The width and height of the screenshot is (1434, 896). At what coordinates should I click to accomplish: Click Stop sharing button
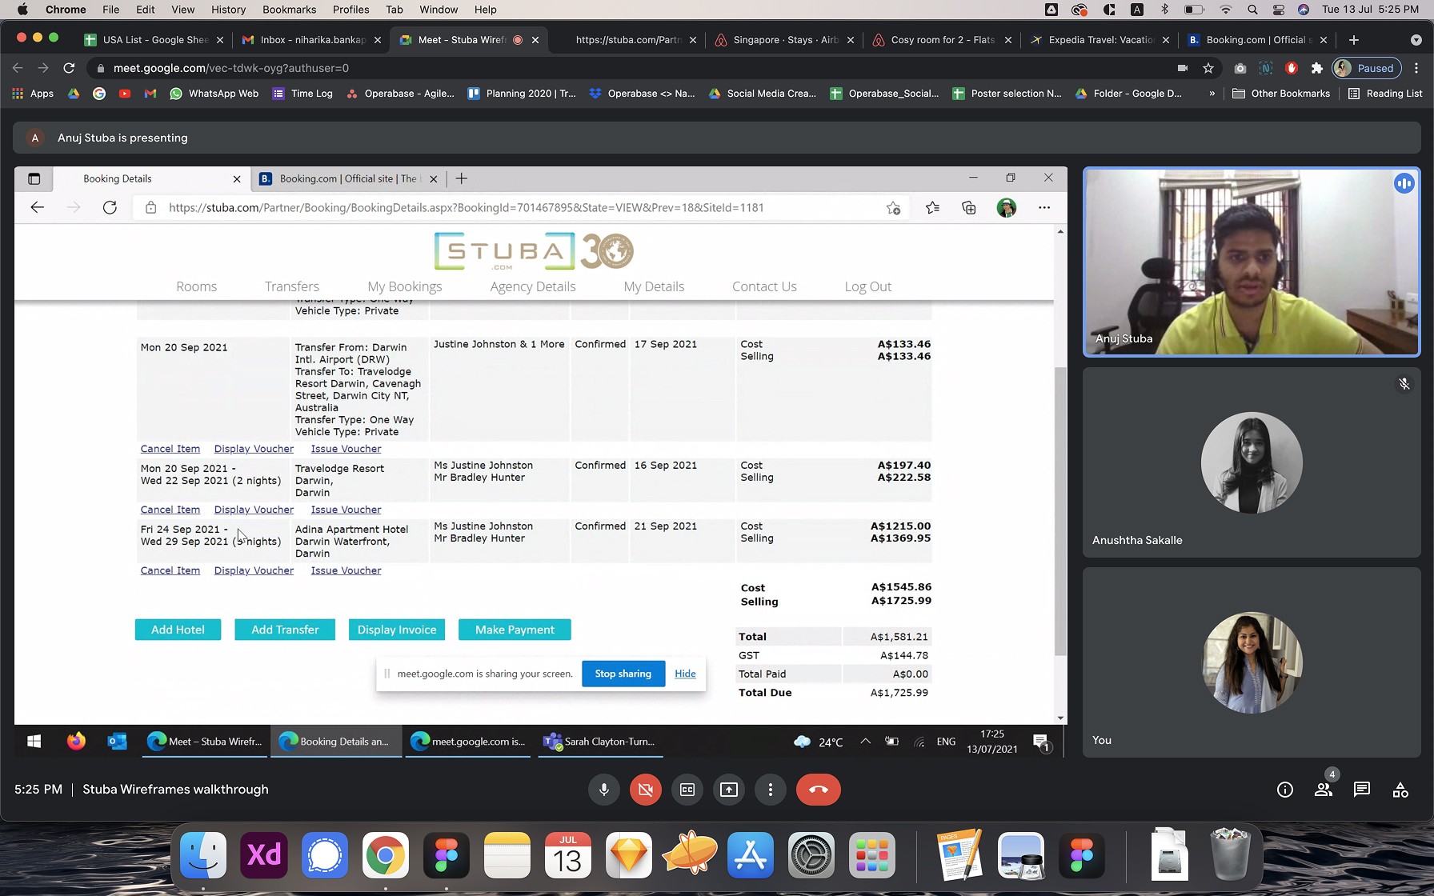[x=623, y=674]
